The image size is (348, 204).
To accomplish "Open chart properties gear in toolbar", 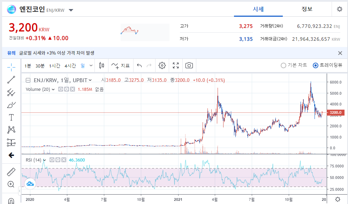I will tap(162, 65).
